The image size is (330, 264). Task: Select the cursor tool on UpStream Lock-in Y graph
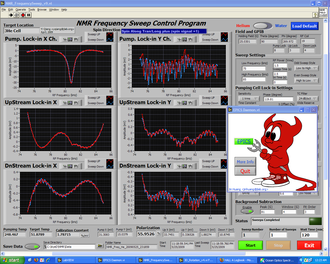pos(179,103)
